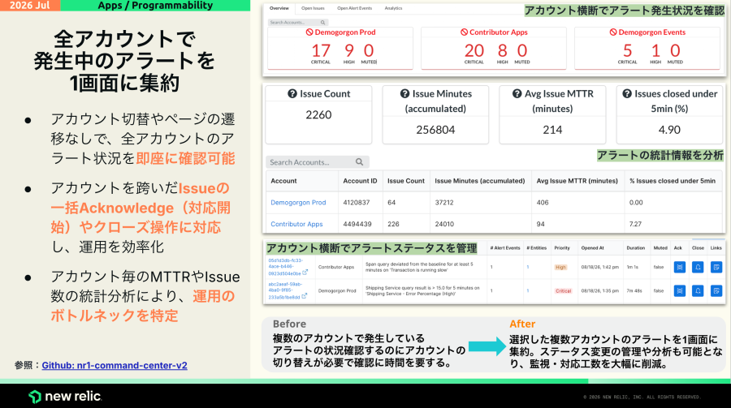Open the Demogorgon Events card title
This screenshot has width=731, height=408.
pyautogui.click(x=651, y=32)
